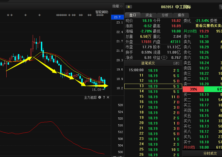This screenshot has width=222, height=157.
Task: Open the 智能辅助 feature
Action: [102, 12]
